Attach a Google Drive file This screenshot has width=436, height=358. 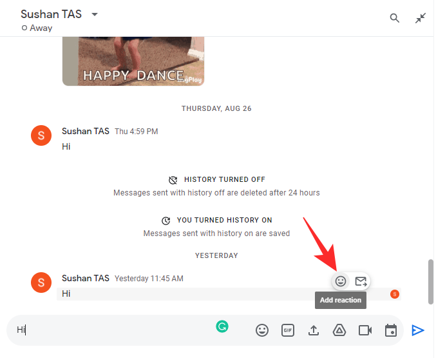[x=339, y=330]
